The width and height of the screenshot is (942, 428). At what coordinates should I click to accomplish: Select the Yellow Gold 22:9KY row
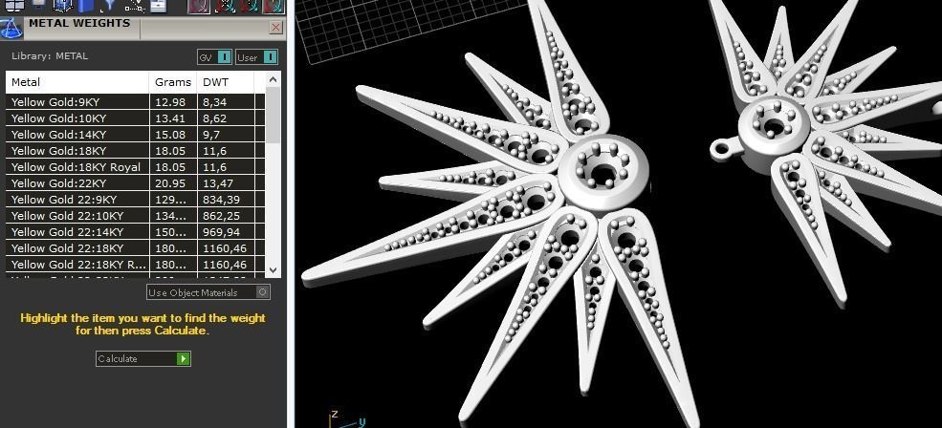pyautogui.click(x=135, y=200)
